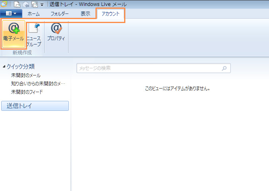
Task: Select 未開封のメール in quick views
Action: coord(26,75)
